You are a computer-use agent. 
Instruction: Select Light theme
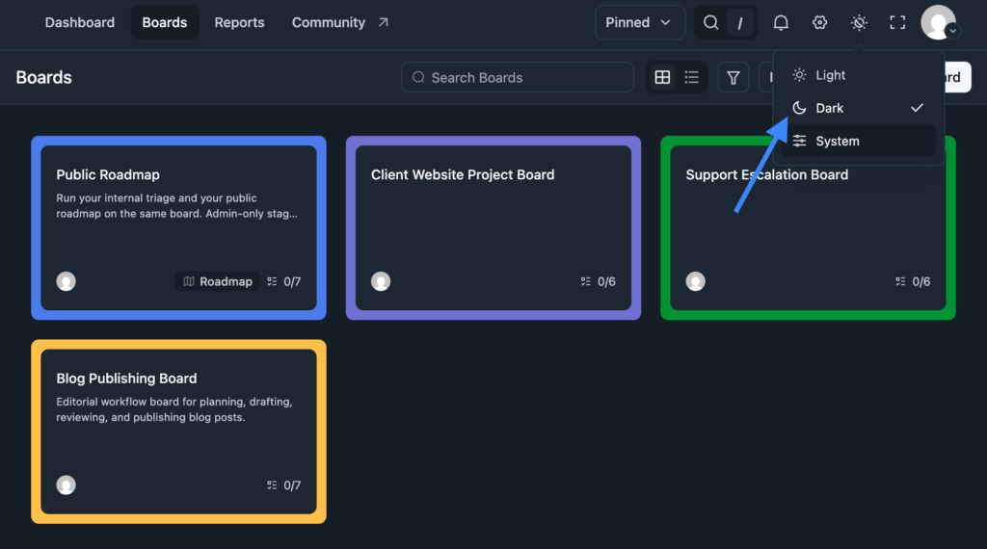tap(859, 75)
